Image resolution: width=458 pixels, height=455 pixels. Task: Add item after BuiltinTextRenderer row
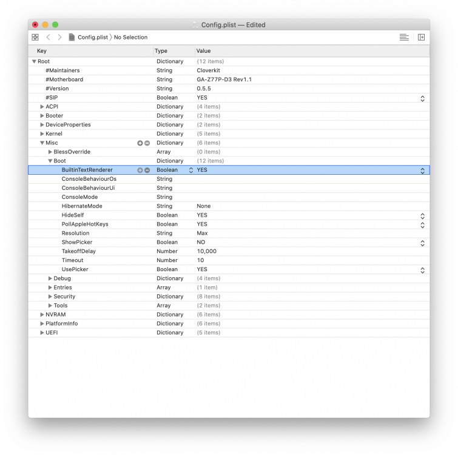tap(140, 170)
